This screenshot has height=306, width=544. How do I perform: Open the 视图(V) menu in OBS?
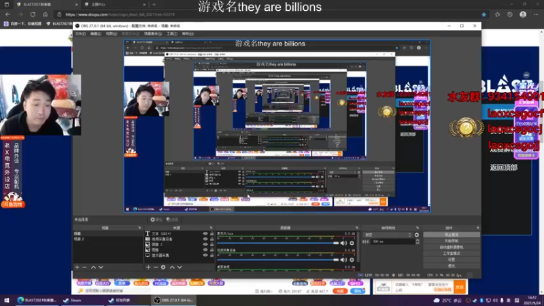pos(112,33)
